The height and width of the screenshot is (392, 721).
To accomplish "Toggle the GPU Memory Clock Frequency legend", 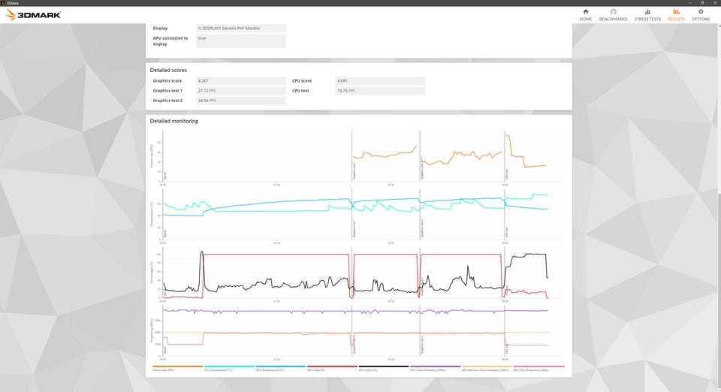I will point(487,368).
